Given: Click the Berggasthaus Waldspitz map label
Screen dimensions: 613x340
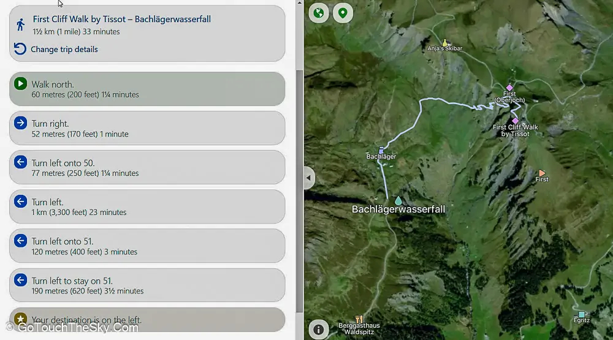Looking at the screenshot, I should point(359,328).
